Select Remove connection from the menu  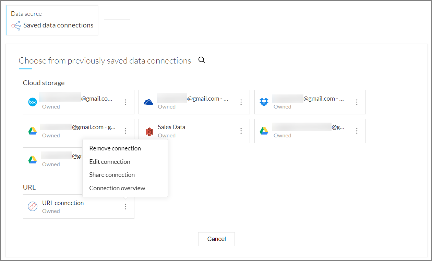coord(115,148)
